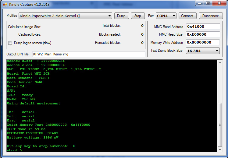
Task: Open the Text Dump Block Size dropdown
Action: coord(203,51)
